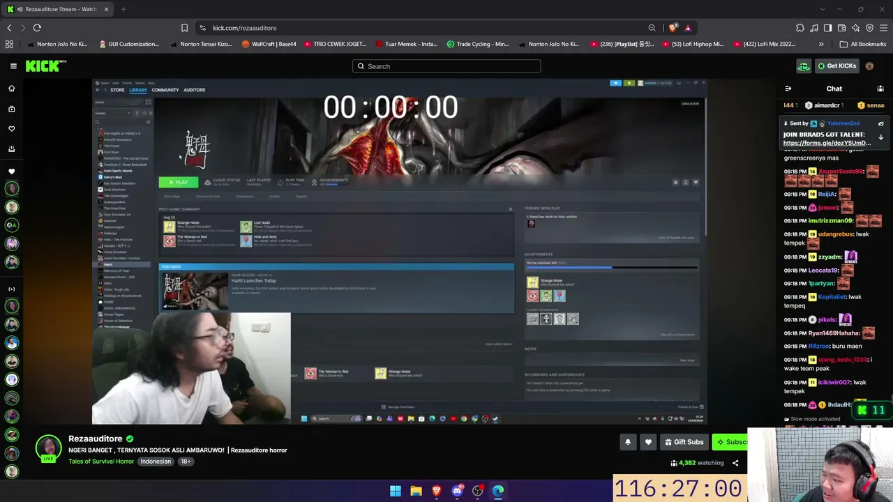
Task: Toggle the browser sidebar panel
Action: point(827,28)
